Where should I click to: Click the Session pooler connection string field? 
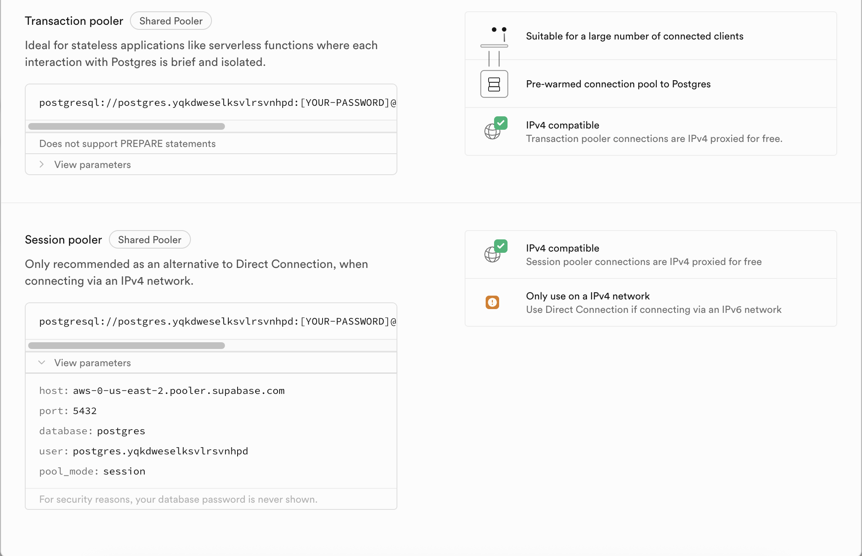tap(211, 321)
